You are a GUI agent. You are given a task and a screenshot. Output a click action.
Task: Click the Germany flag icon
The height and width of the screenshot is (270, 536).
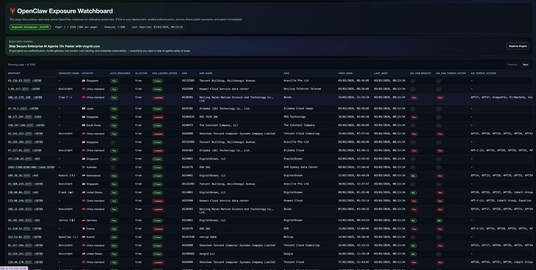84,220
